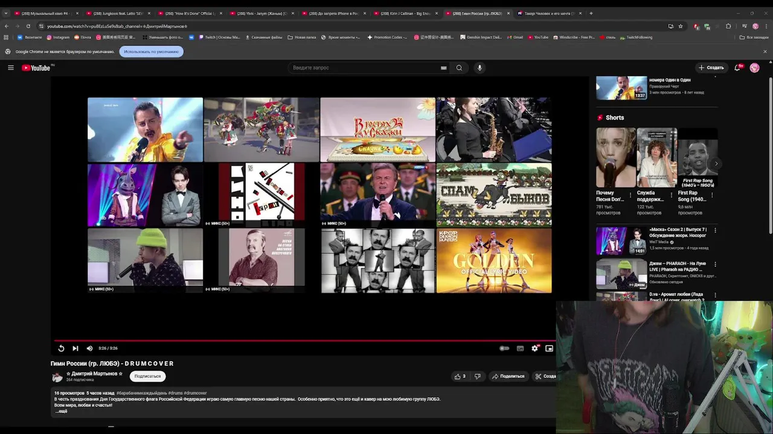
Task: Expand the description with ...ещё
Action: pyautogui.click(x=62, y=411)
